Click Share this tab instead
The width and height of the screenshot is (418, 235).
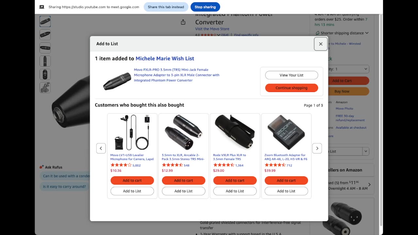click(x=166, y=7)
